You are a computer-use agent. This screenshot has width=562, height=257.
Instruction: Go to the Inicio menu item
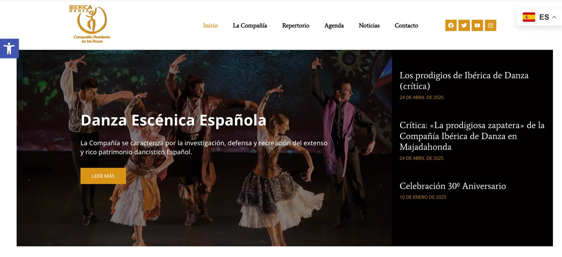tap(210, 26)
